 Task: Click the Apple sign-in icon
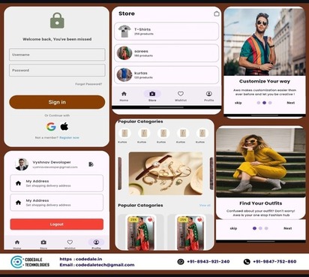pyautogui.click(x=64, y=127)
